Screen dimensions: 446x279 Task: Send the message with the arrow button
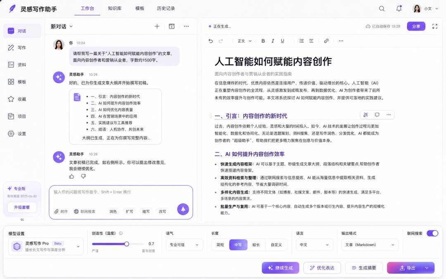tap(183, 209)
